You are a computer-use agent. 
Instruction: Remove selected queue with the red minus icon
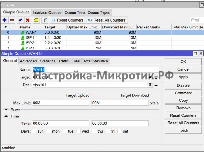pos(12,20)
